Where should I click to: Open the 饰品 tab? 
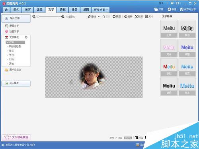[39, 10]
